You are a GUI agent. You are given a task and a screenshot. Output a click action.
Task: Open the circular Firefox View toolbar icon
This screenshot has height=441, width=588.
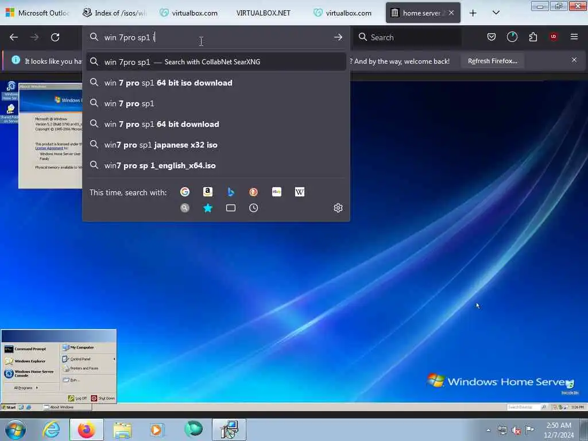(x=512, y=37)
